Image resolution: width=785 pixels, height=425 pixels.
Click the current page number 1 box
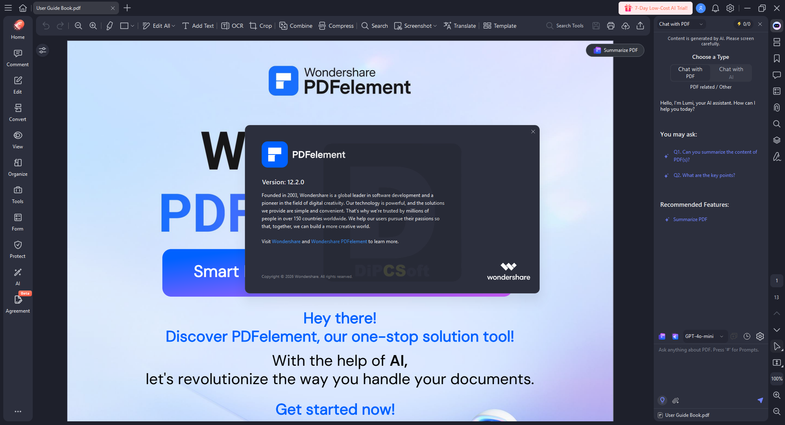point(777,281)
